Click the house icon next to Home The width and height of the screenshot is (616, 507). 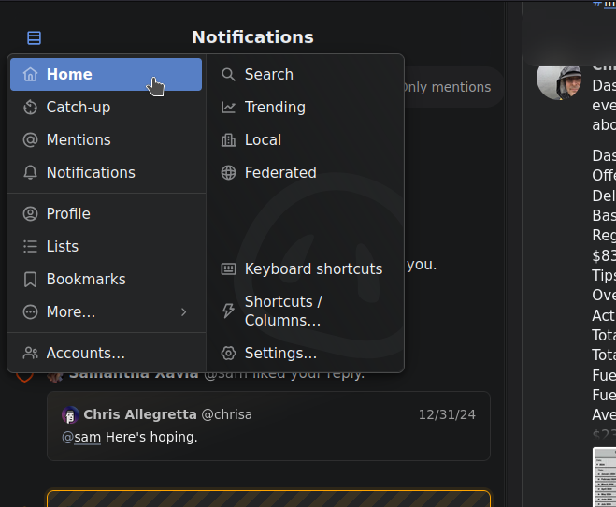[30, 74]
